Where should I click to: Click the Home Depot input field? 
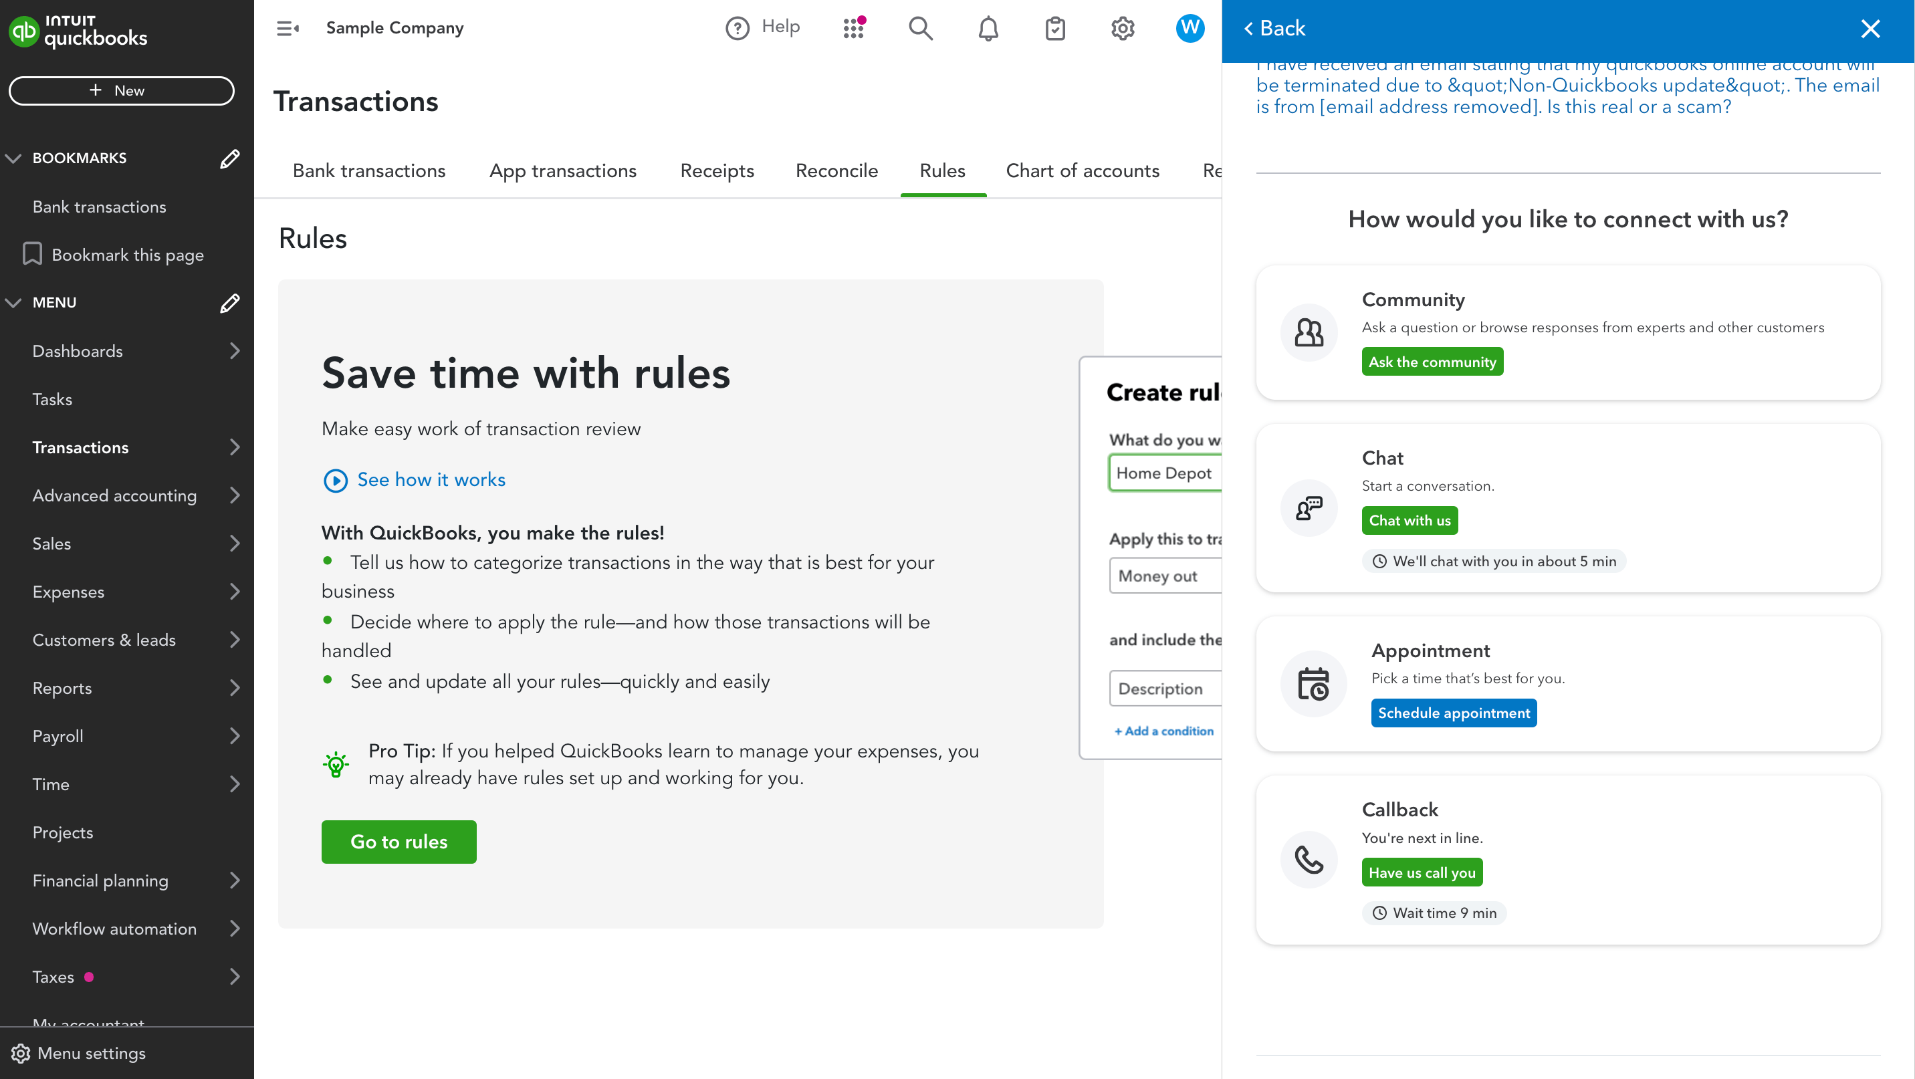click(1164, 473)
